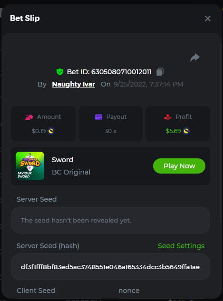The width and height of the screenshot is (223, 301).
Task: Click the dialog's vertical scrollbar
Action: (221, 133)
